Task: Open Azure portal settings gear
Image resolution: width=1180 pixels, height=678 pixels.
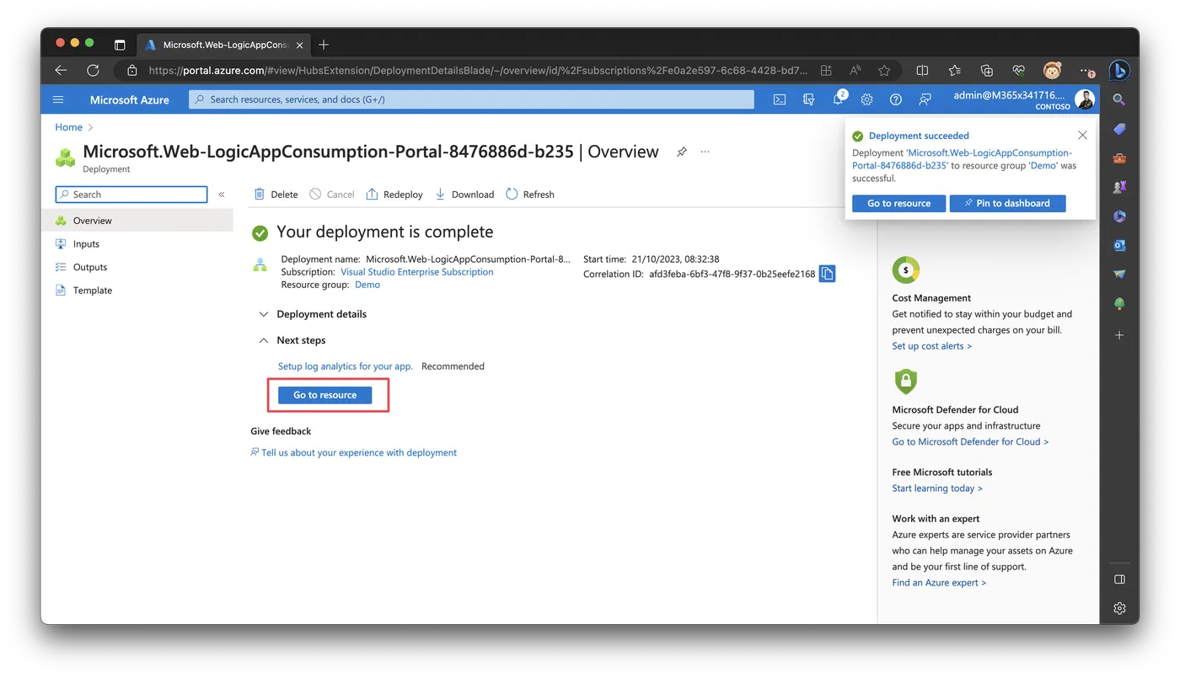Action: [x=866, y=99]
